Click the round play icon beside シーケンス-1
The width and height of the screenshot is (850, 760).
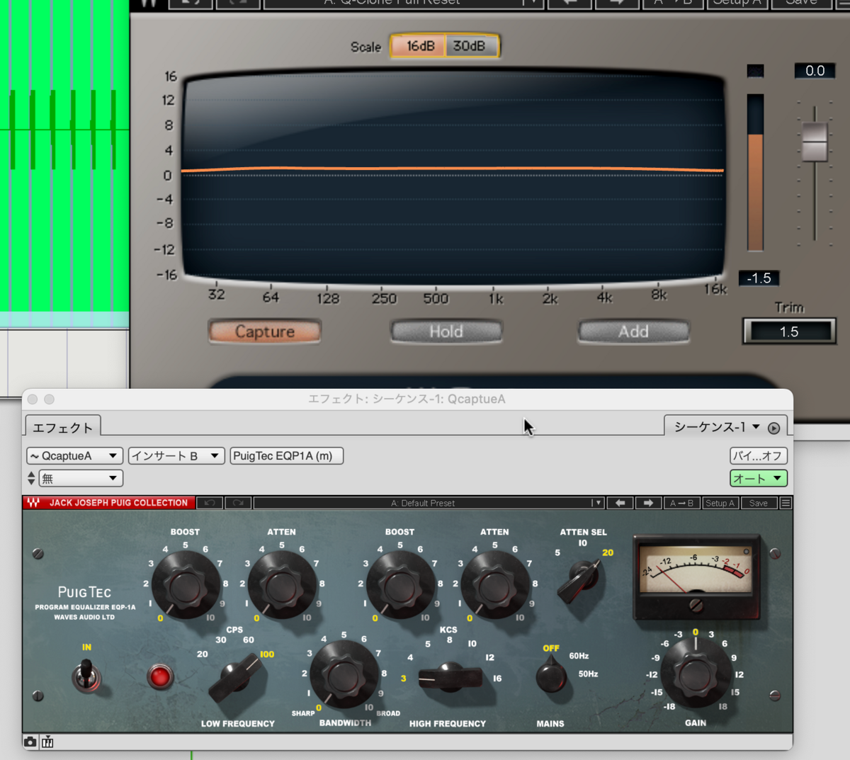[773, 428]
